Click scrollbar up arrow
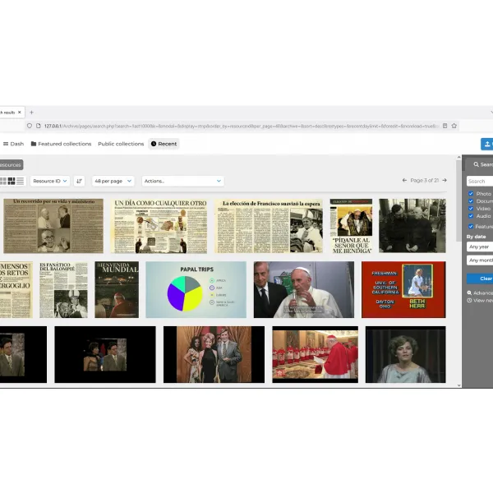Image resolution: width=493 pixels, height=493 pixels. pyautogui.click(x=458, y=157)
